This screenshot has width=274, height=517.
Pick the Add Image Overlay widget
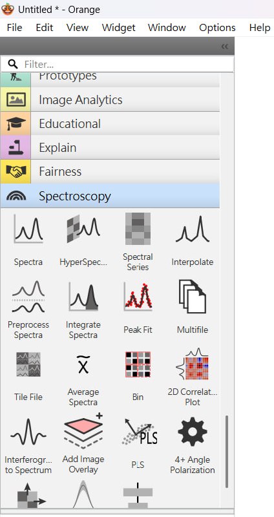[x=83, y=443]
